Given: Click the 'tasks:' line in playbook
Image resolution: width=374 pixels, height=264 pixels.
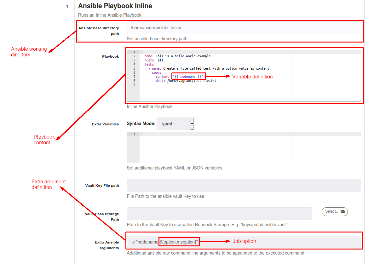Looking at the screenshot, I should click(x=150, y=64).
